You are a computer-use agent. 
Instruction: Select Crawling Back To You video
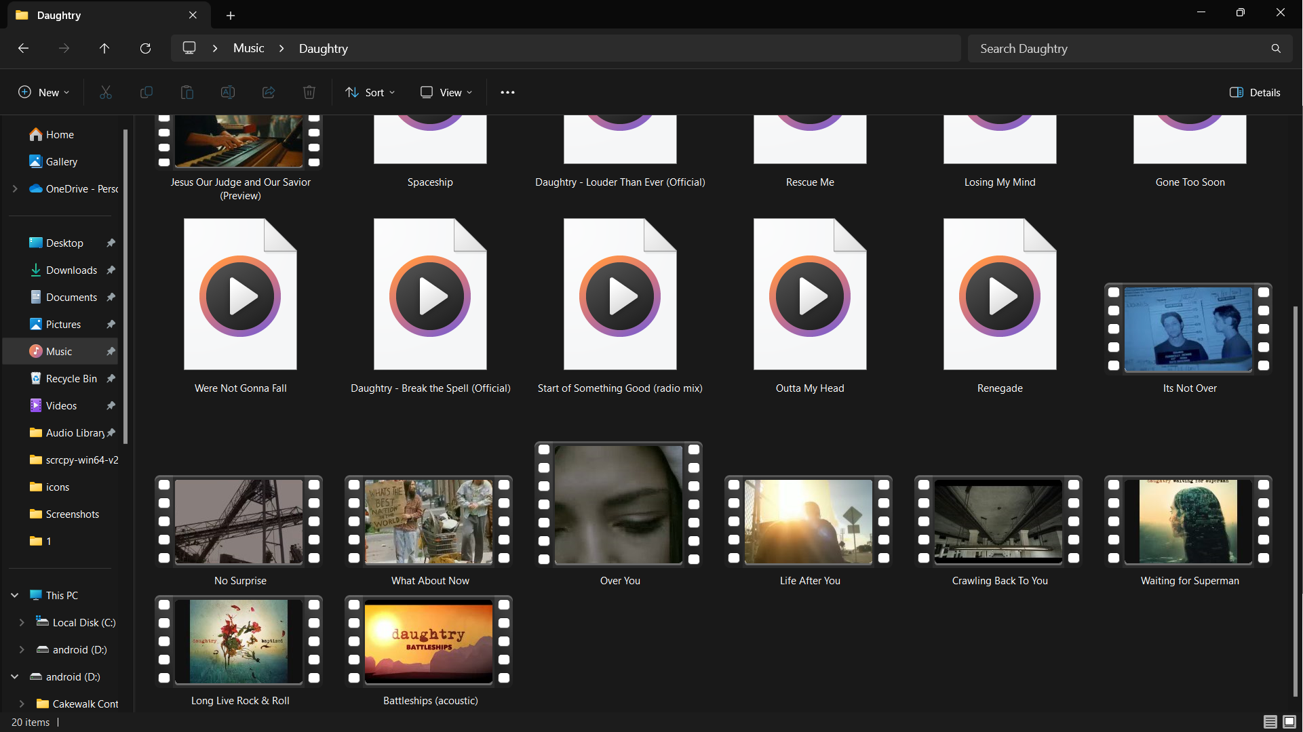(998, 521)
